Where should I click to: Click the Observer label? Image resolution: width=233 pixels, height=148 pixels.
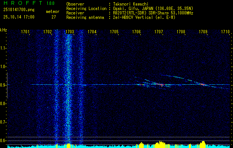coord(75,4)
